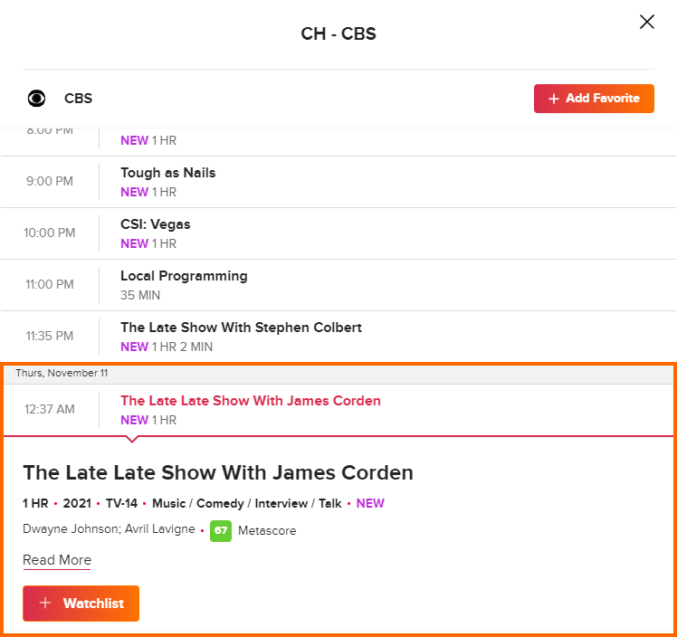Open The Late Show With Stephen Colbert
The height and width of the screenshot is (637, 677).
click(241, 328)
